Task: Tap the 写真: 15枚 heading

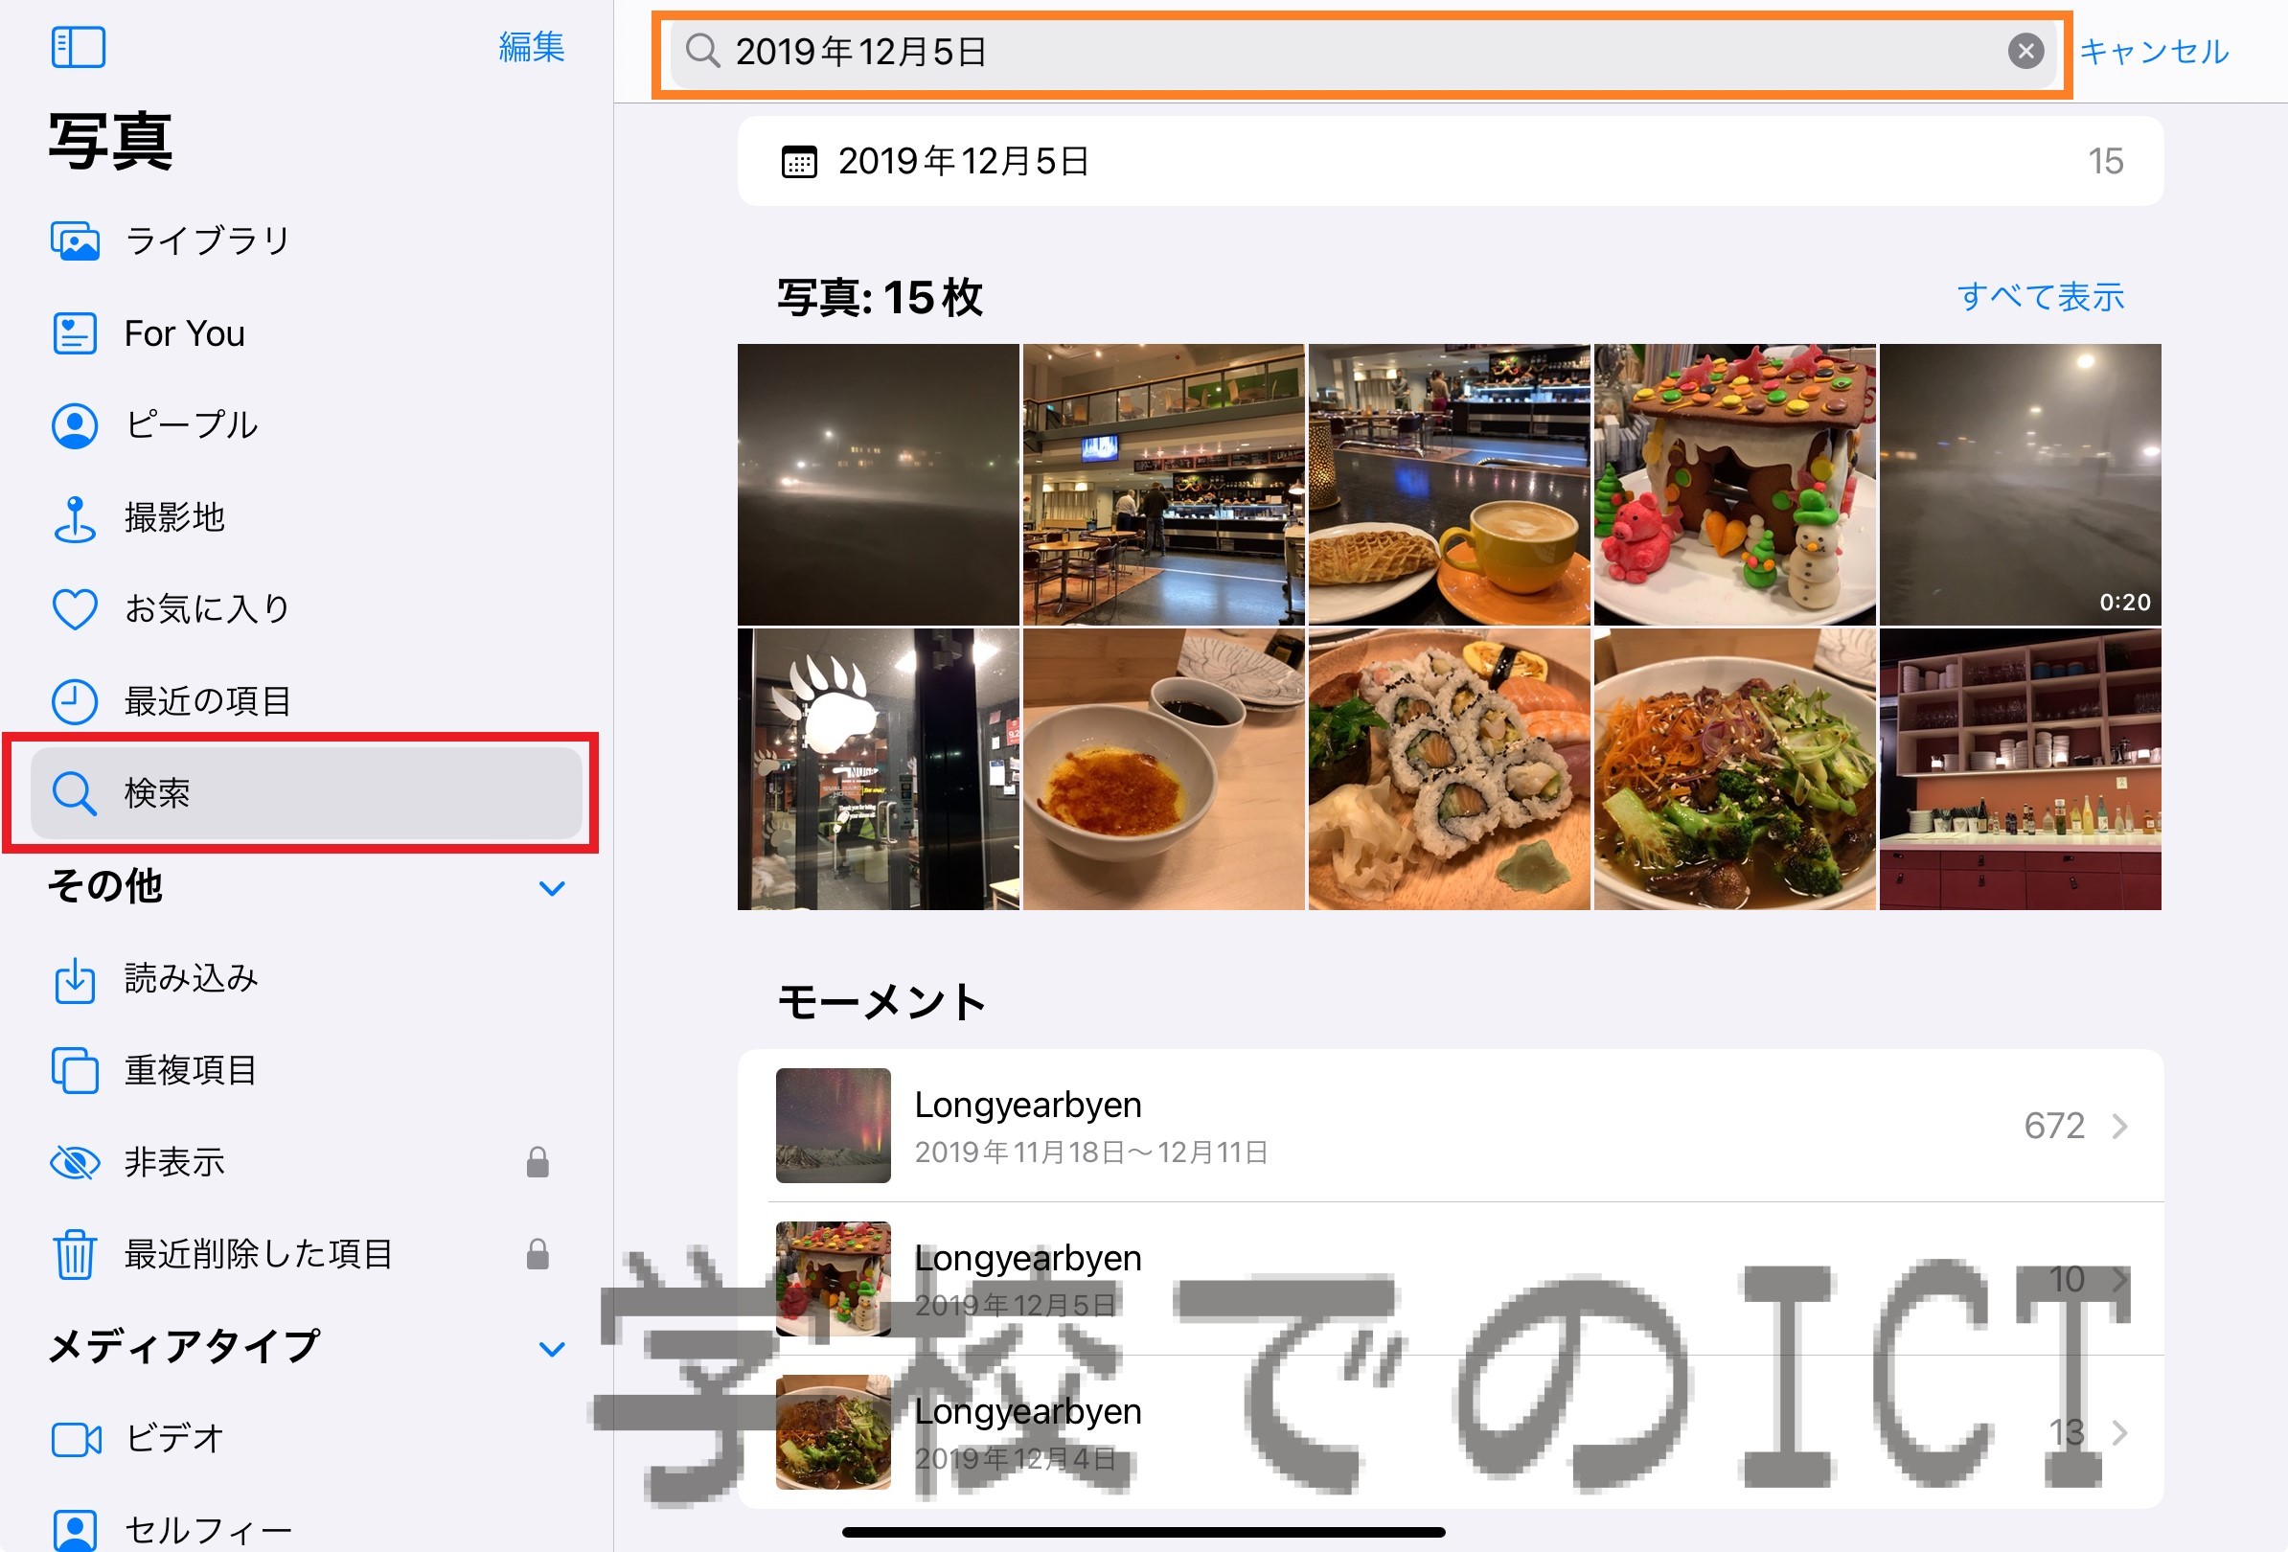Action: pyautogui.click(x=881, y=297)
